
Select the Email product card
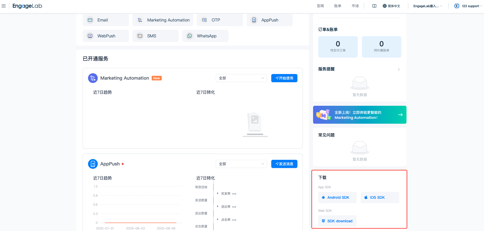106,20
